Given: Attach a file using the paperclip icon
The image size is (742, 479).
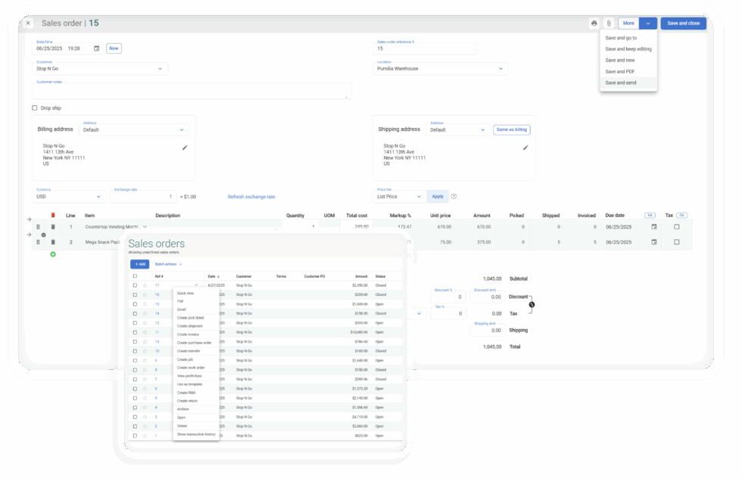Looking at the screenshot, I should [x=609, y=23].
